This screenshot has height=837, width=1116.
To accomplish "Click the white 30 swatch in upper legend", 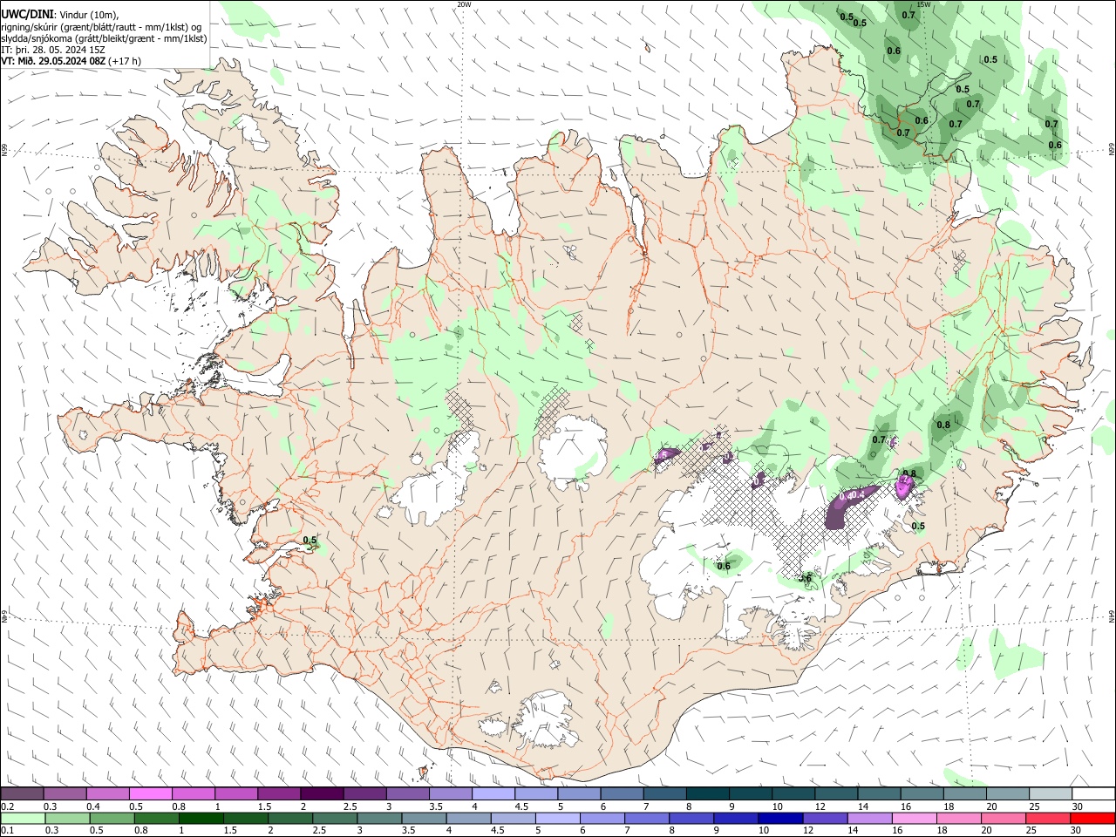I will point(1093,794).
